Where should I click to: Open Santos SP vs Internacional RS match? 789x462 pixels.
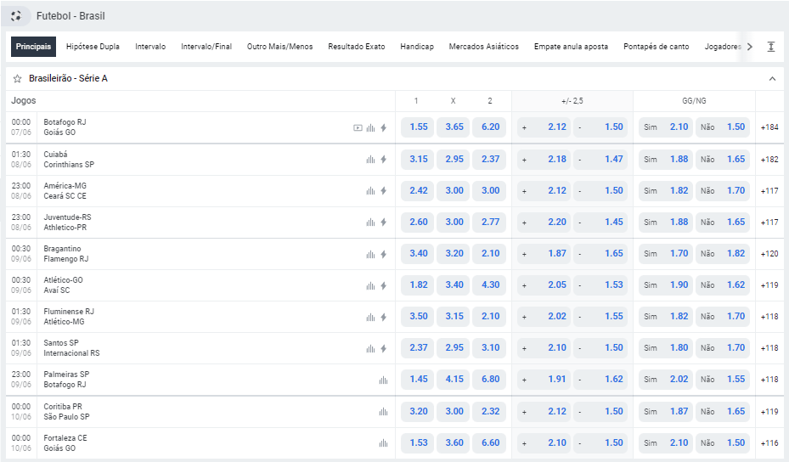pyautogui.click(x=71, y=348)
